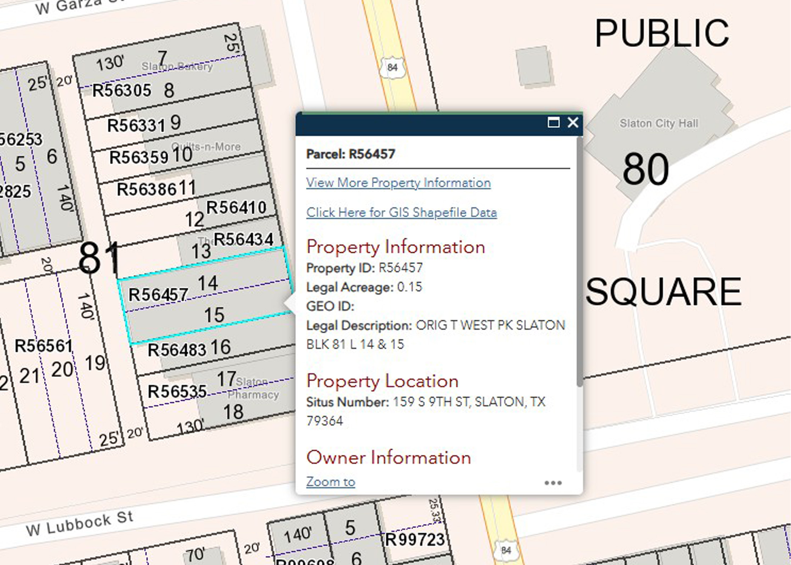
Task: Click the Slaton Bakery building label
Action: (177, 66)
